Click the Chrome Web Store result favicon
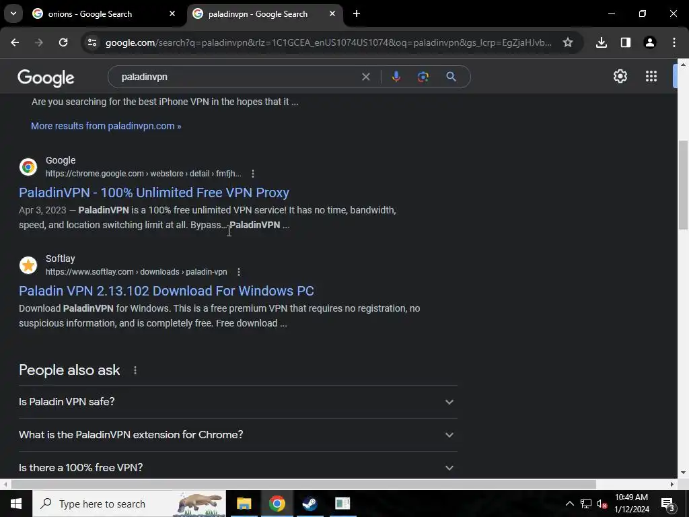Screen dimensions: 689x517 [x=28, y=167]
